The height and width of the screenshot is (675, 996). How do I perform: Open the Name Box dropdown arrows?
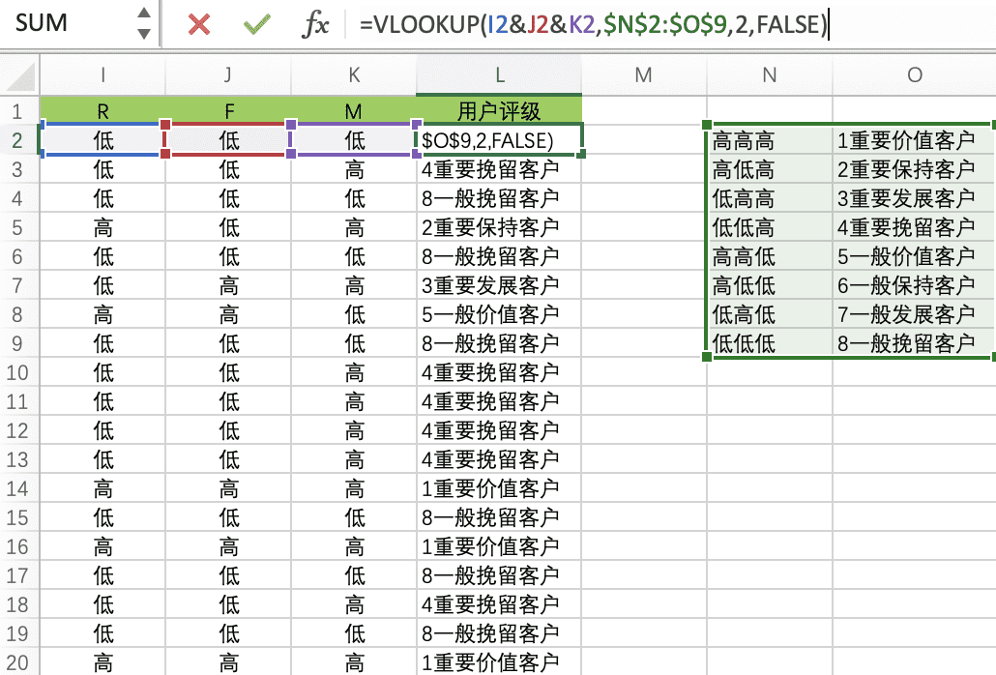145,23
